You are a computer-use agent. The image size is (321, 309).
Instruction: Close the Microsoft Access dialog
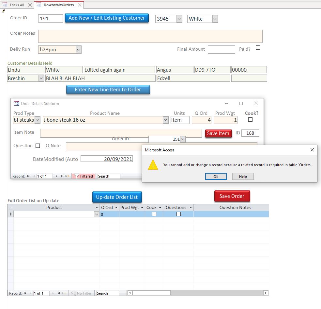[312, 150]
